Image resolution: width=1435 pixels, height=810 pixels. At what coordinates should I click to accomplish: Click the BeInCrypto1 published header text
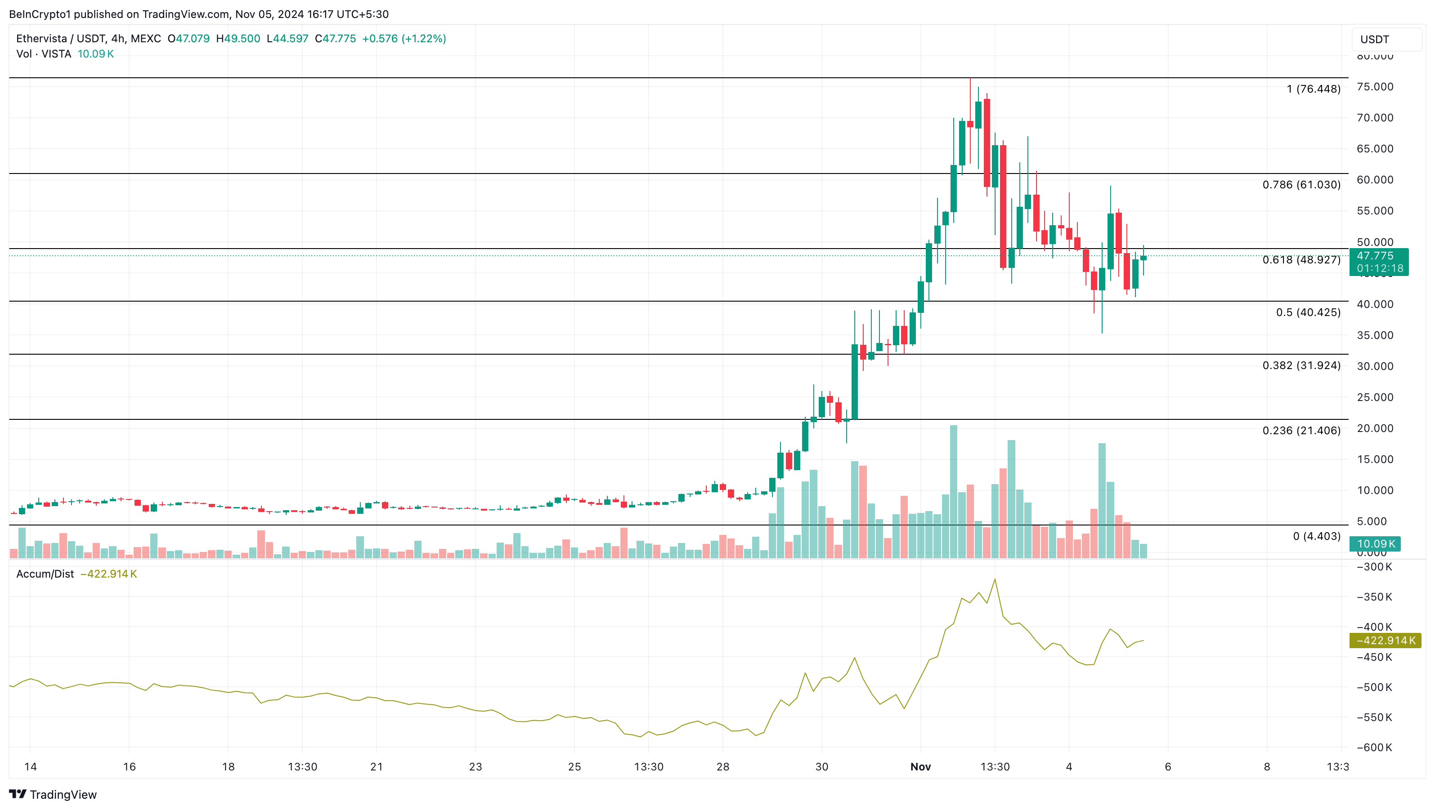(198, 14)
